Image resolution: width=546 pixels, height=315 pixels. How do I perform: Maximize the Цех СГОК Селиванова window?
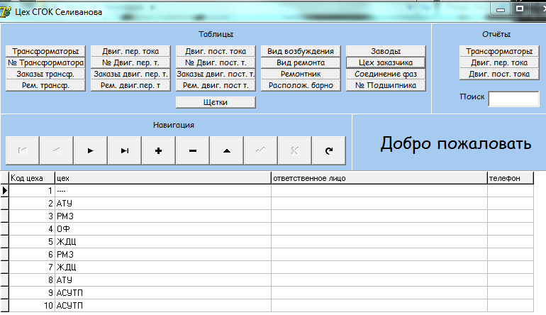point(520,9)
